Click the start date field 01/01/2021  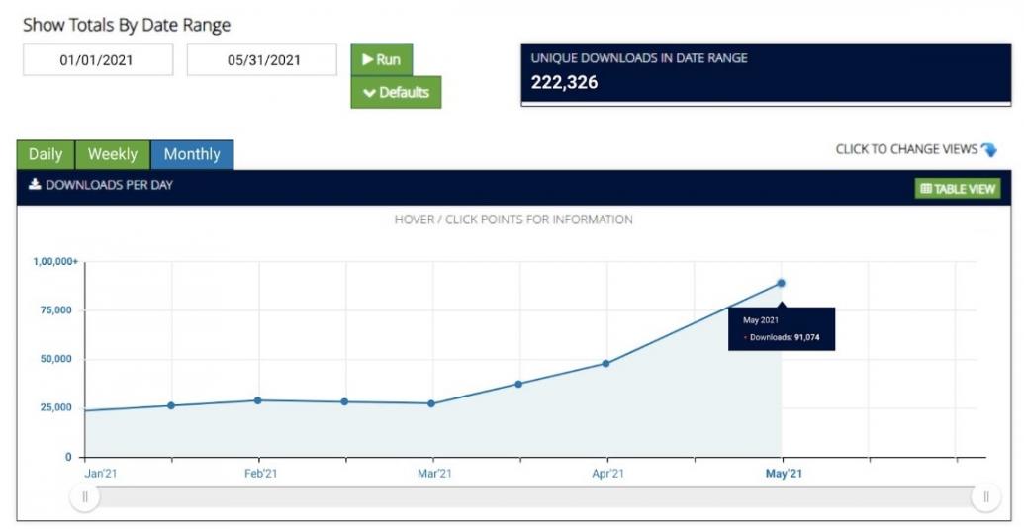[97, 60]
